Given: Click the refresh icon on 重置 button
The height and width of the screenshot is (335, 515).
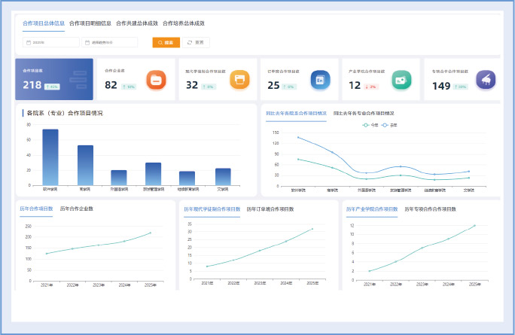Looking at the screenshot, I should pyautogui.click(x=190, y=43).
